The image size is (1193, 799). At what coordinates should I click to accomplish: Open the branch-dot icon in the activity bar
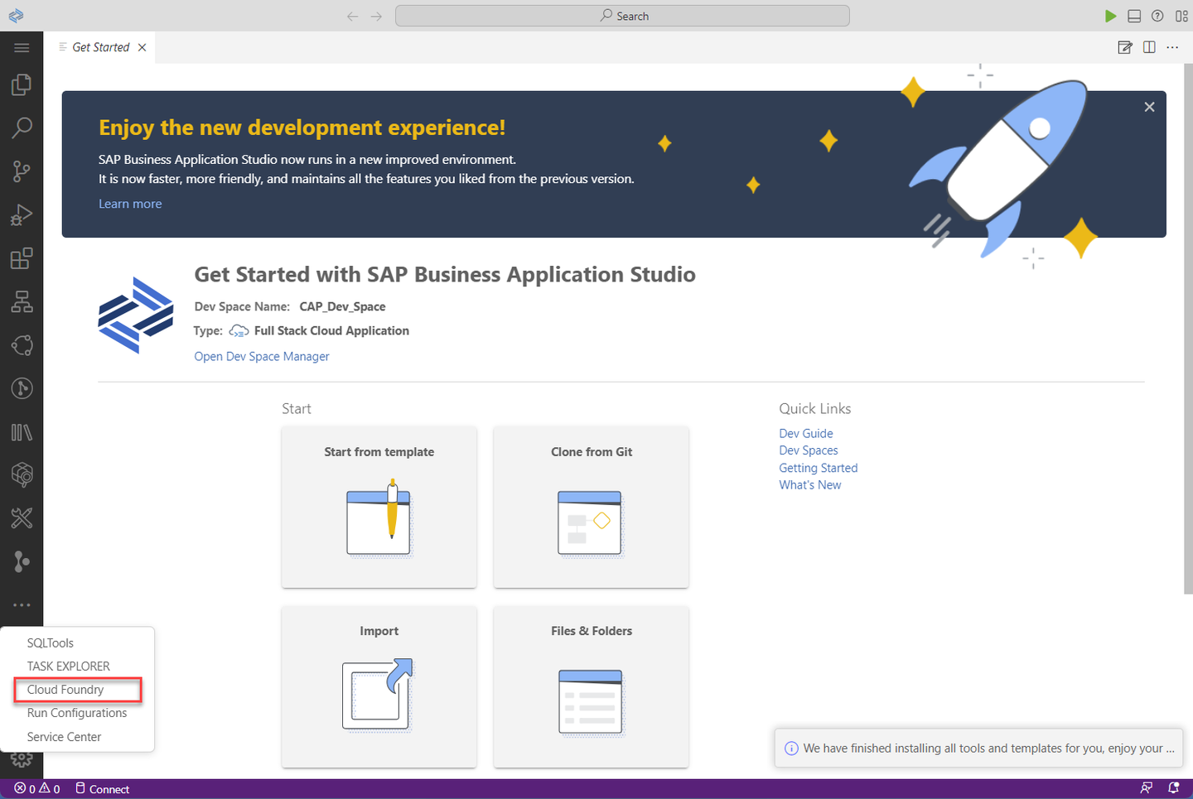tap(22, 561)
